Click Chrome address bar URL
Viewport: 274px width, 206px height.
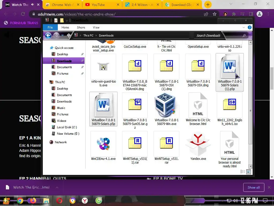77,14
